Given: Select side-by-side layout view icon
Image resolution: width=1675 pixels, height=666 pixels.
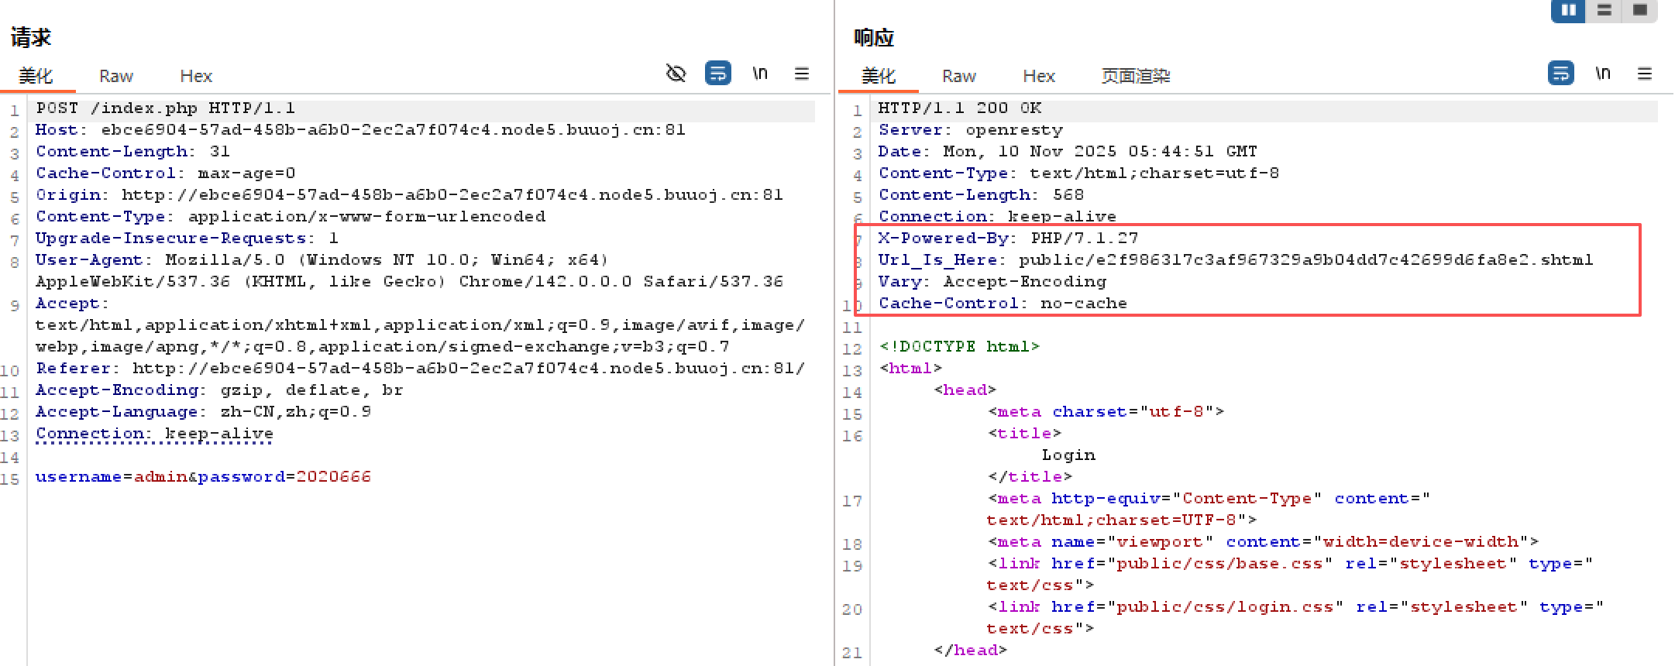Looking at the screenshot, I should pos(1569,10).
